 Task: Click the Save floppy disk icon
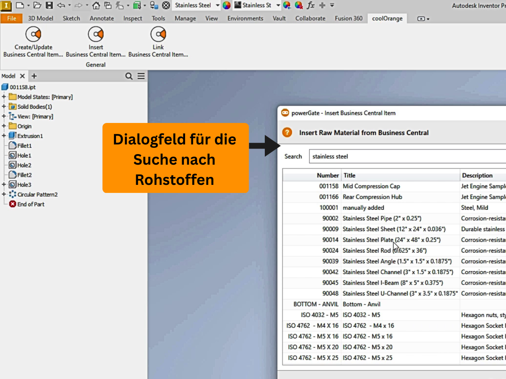(49, 5)
